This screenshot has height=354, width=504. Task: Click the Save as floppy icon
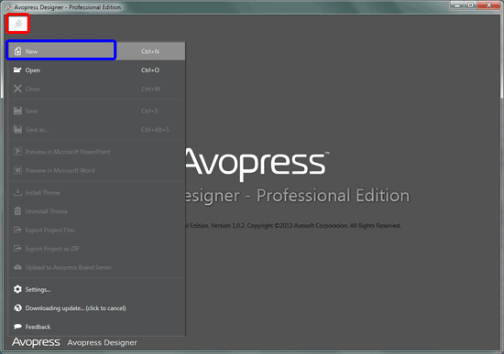(17, 129)
